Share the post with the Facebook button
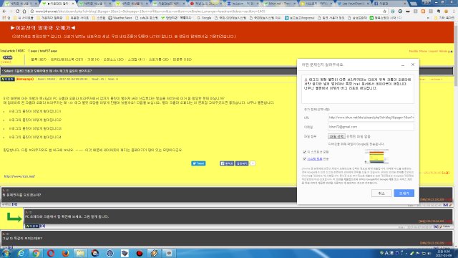 coord(227,163)
